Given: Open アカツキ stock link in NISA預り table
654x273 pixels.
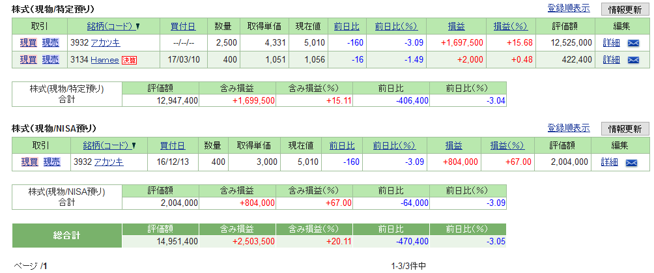Looking at the screenshot, I should pyautogui.click(x=109, y=162).
